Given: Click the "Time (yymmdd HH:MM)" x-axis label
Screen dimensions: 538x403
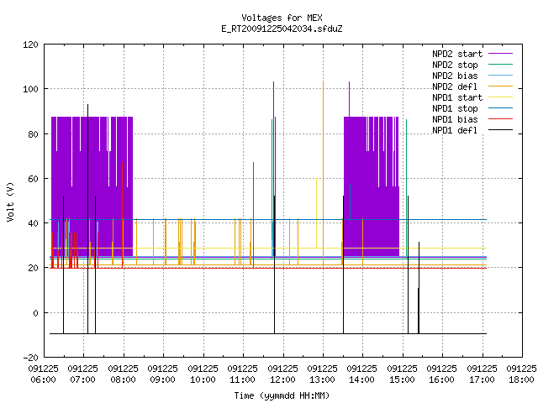Looking at the screenshot, I should [282, 395].
